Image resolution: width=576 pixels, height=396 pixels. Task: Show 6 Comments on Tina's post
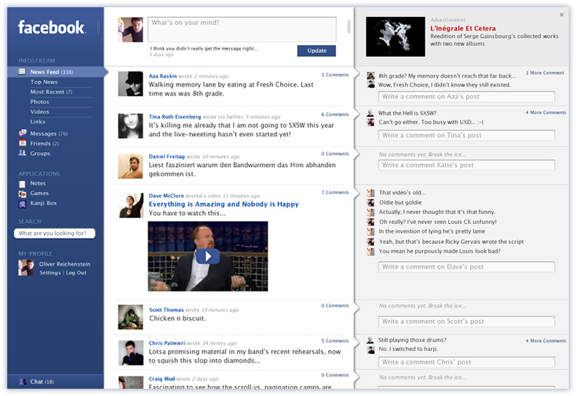[x=335, y=115]
